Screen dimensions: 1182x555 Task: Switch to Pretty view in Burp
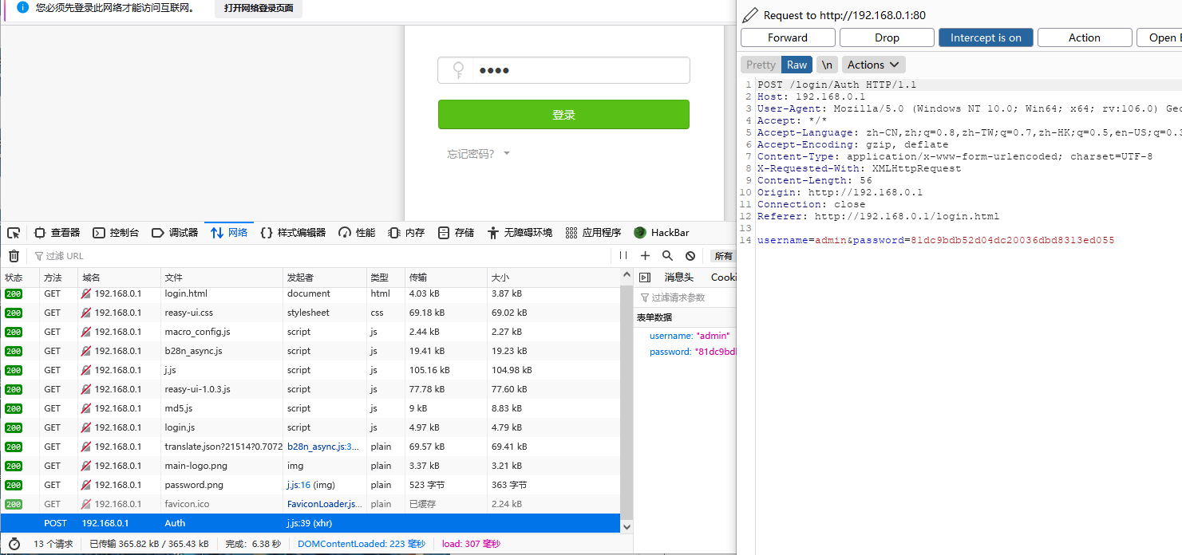(x=761, y=65)
